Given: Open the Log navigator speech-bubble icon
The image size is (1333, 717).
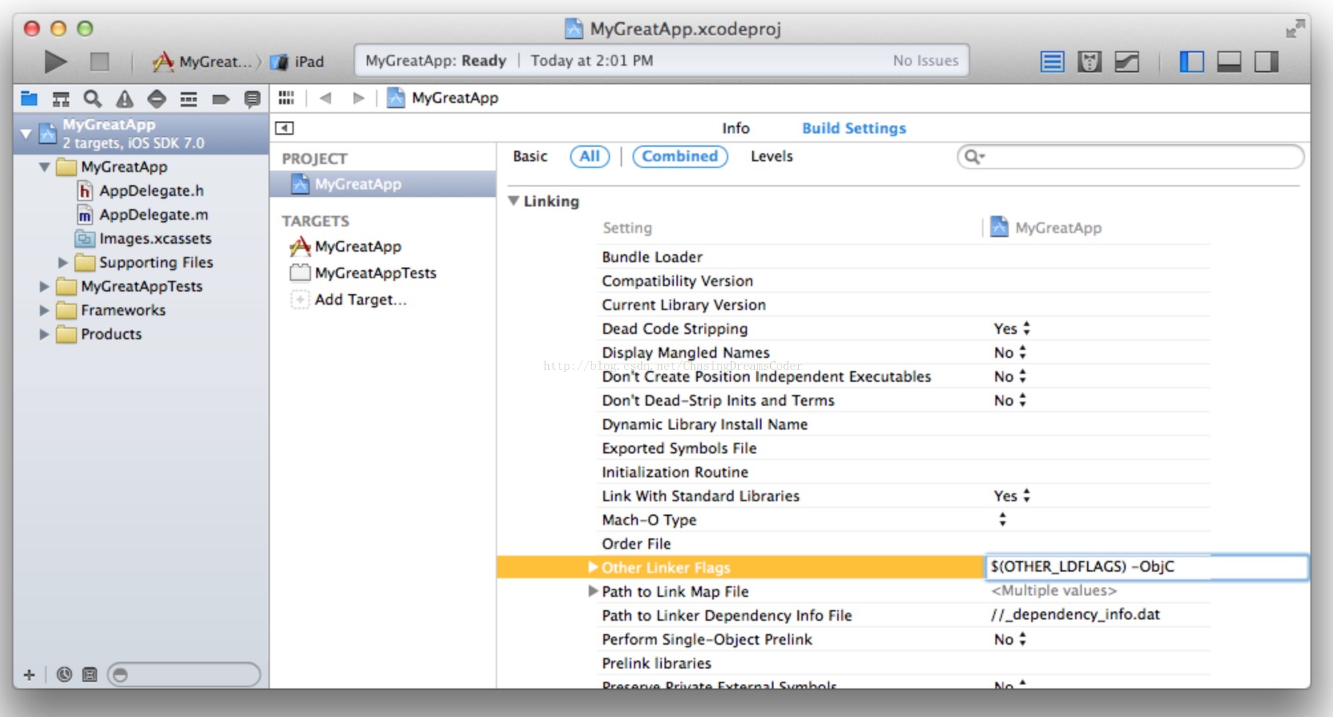Looking at the screenshot, I should coord(252,99).
